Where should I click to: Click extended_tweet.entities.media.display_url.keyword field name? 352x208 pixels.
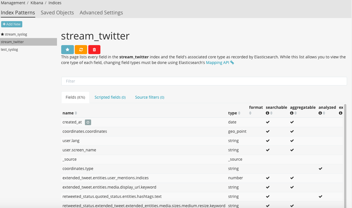109,187
